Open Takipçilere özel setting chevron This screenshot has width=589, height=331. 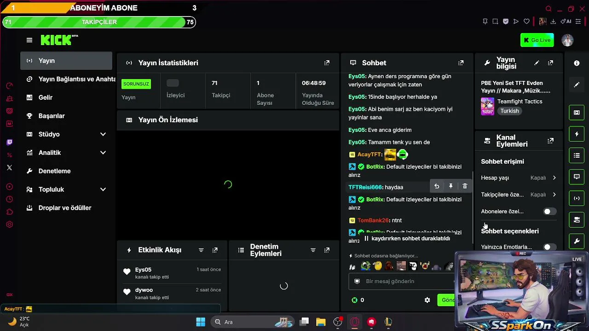(x=554, y=194)
